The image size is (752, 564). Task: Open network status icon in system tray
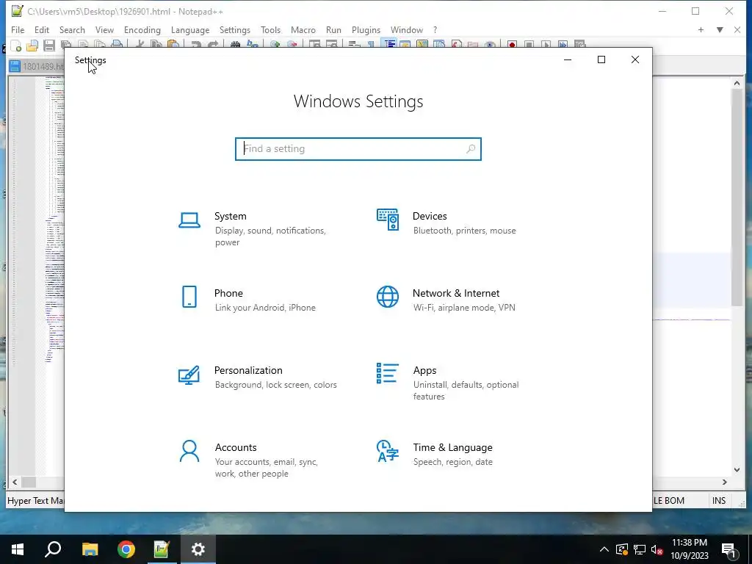point(640,549)
